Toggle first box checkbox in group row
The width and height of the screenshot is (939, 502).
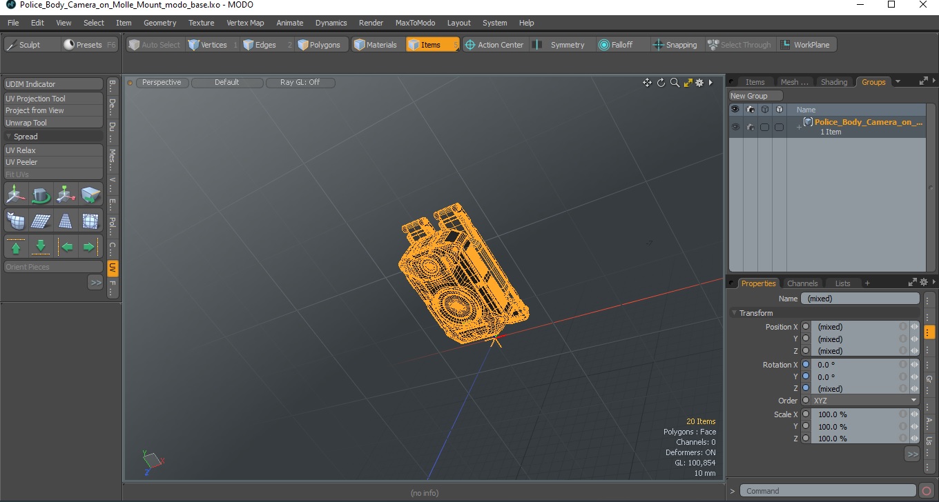[x=764, y=127]
